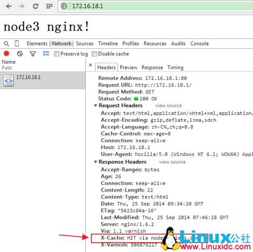This screenshot has width=253, height=252.
Task: Select the Network panel tab
Action: point(61,44)
